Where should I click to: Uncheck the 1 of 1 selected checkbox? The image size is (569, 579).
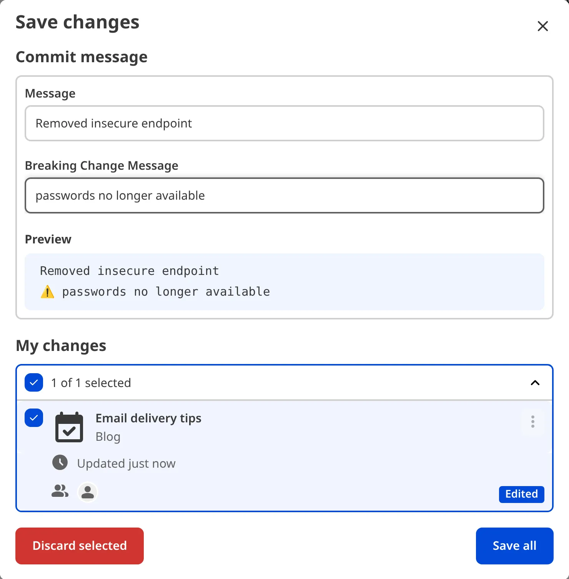click(x=33, y=382)
